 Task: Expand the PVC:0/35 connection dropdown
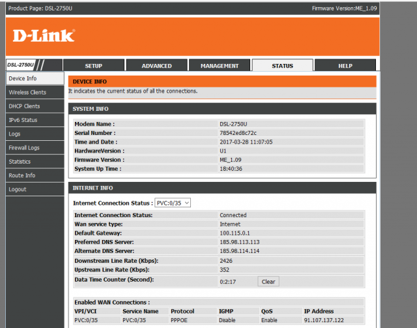click(x=173, y=203)
